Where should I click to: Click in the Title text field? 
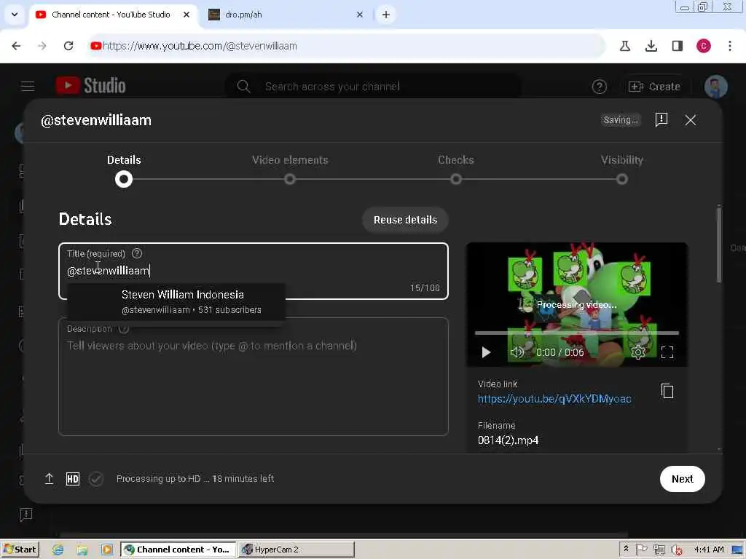[x=253, y=271]
